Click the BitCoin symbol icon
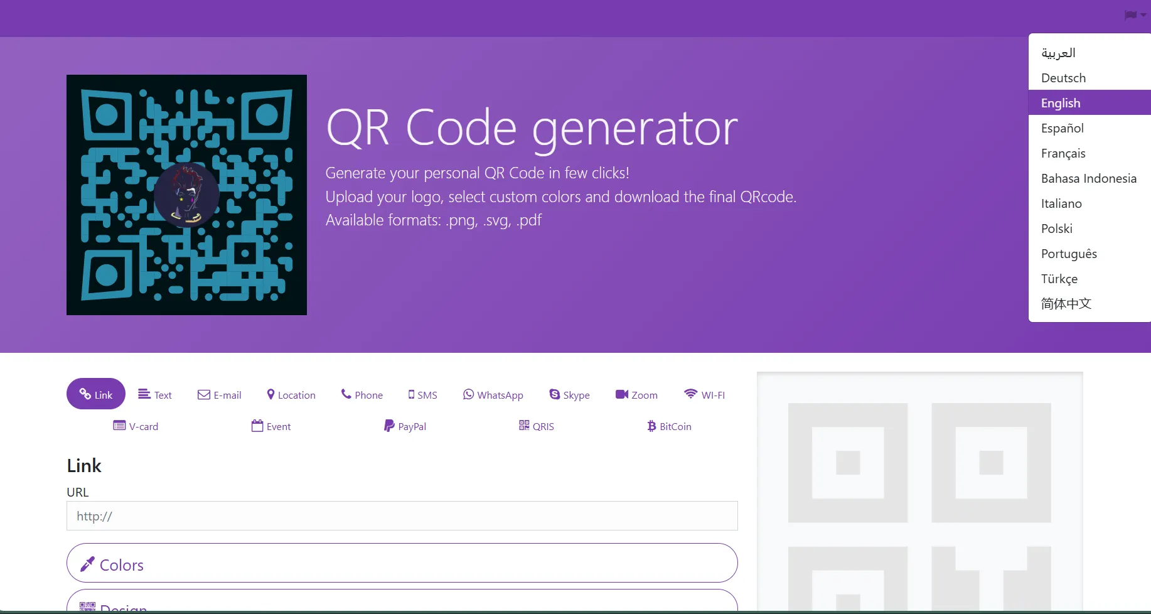The width and height of the screenshot is (1151, 614). [x=651, y=426]
